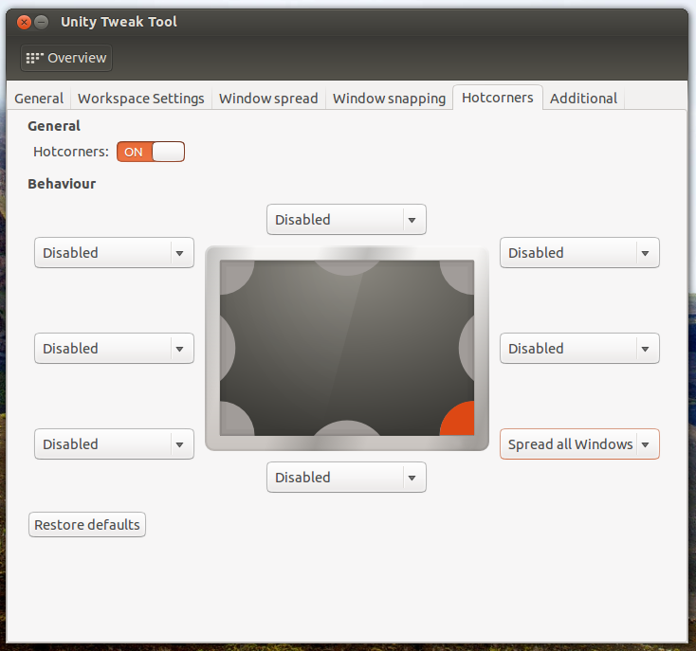Switch to the General tab
The image size is (696, 651).
coord(39,98)
